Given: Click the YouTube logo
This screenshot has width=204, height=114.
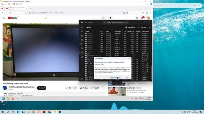Looking at the screenshot, I should click(12, 18).
